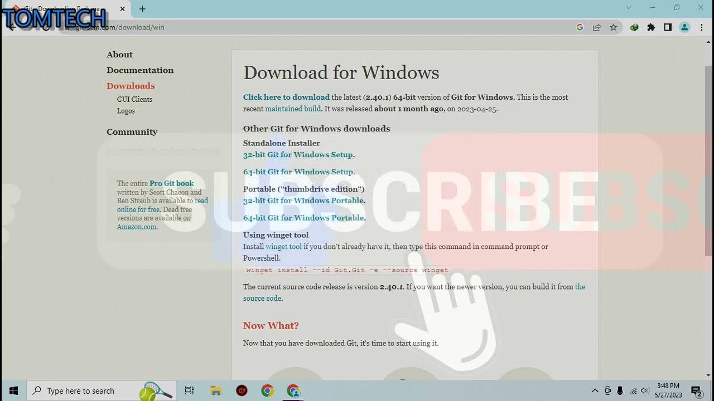The height and width of the screenshot is (401, 714).
Task: Click the 'Click here to download' link
Action: (x=286, y=97)
